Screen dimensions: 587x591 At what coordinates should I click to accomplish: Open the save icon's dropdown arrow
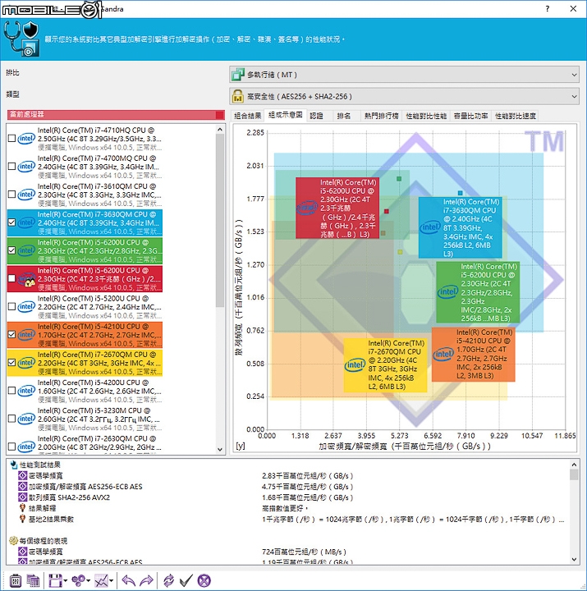(66, 581)
